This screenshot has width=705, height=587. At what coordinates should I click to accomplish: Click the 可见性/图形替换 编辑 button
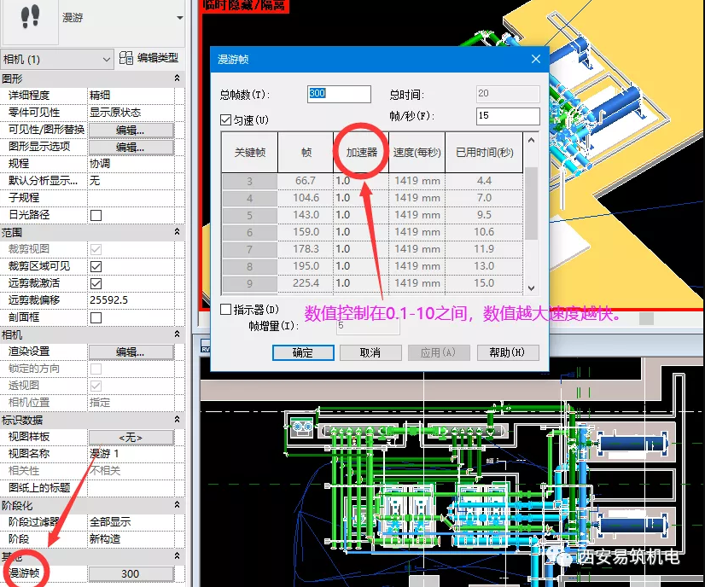pyautogui.click(x=131, y=130)
